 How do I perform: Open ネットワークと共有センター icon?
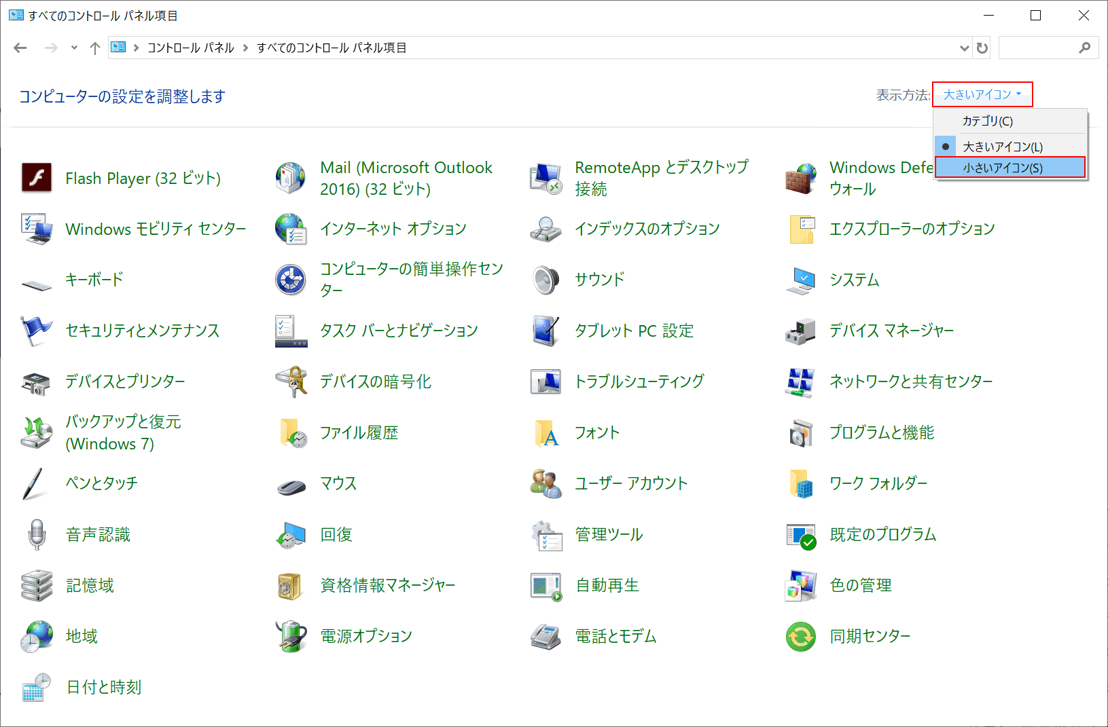pyautogui.click(x=801, y=381)
